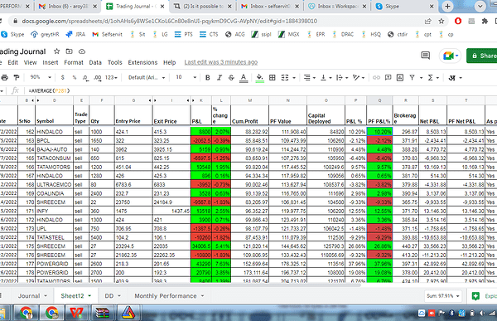Image resolution: width=497 pixels, height=321 pixels.
Task: Open the last edit history link
Action: [221, 62]
